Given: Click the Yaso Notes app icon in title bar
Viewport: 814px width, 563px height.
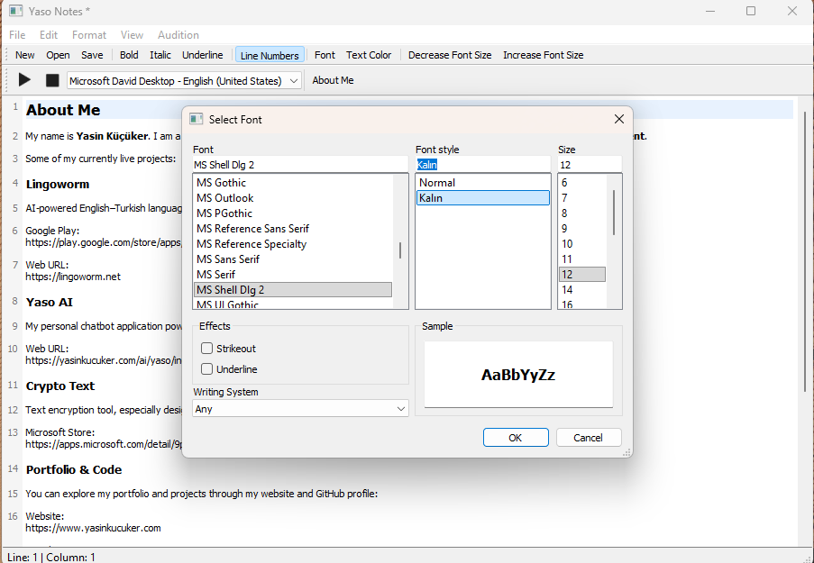Looking at the screenshot, I should 15,12.
